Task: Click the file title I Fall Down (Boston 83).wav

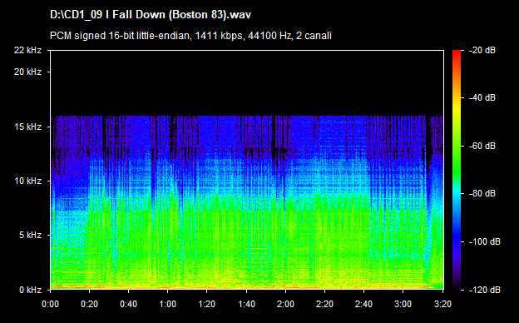Action: [151, 15]
